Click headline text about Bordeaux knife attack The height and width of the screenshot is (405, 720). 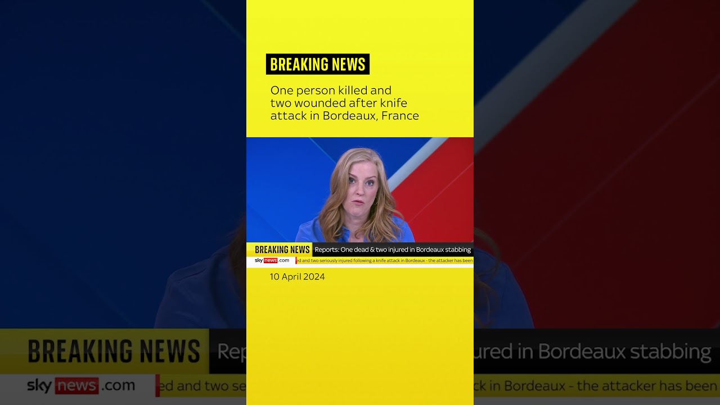(344, 103)
